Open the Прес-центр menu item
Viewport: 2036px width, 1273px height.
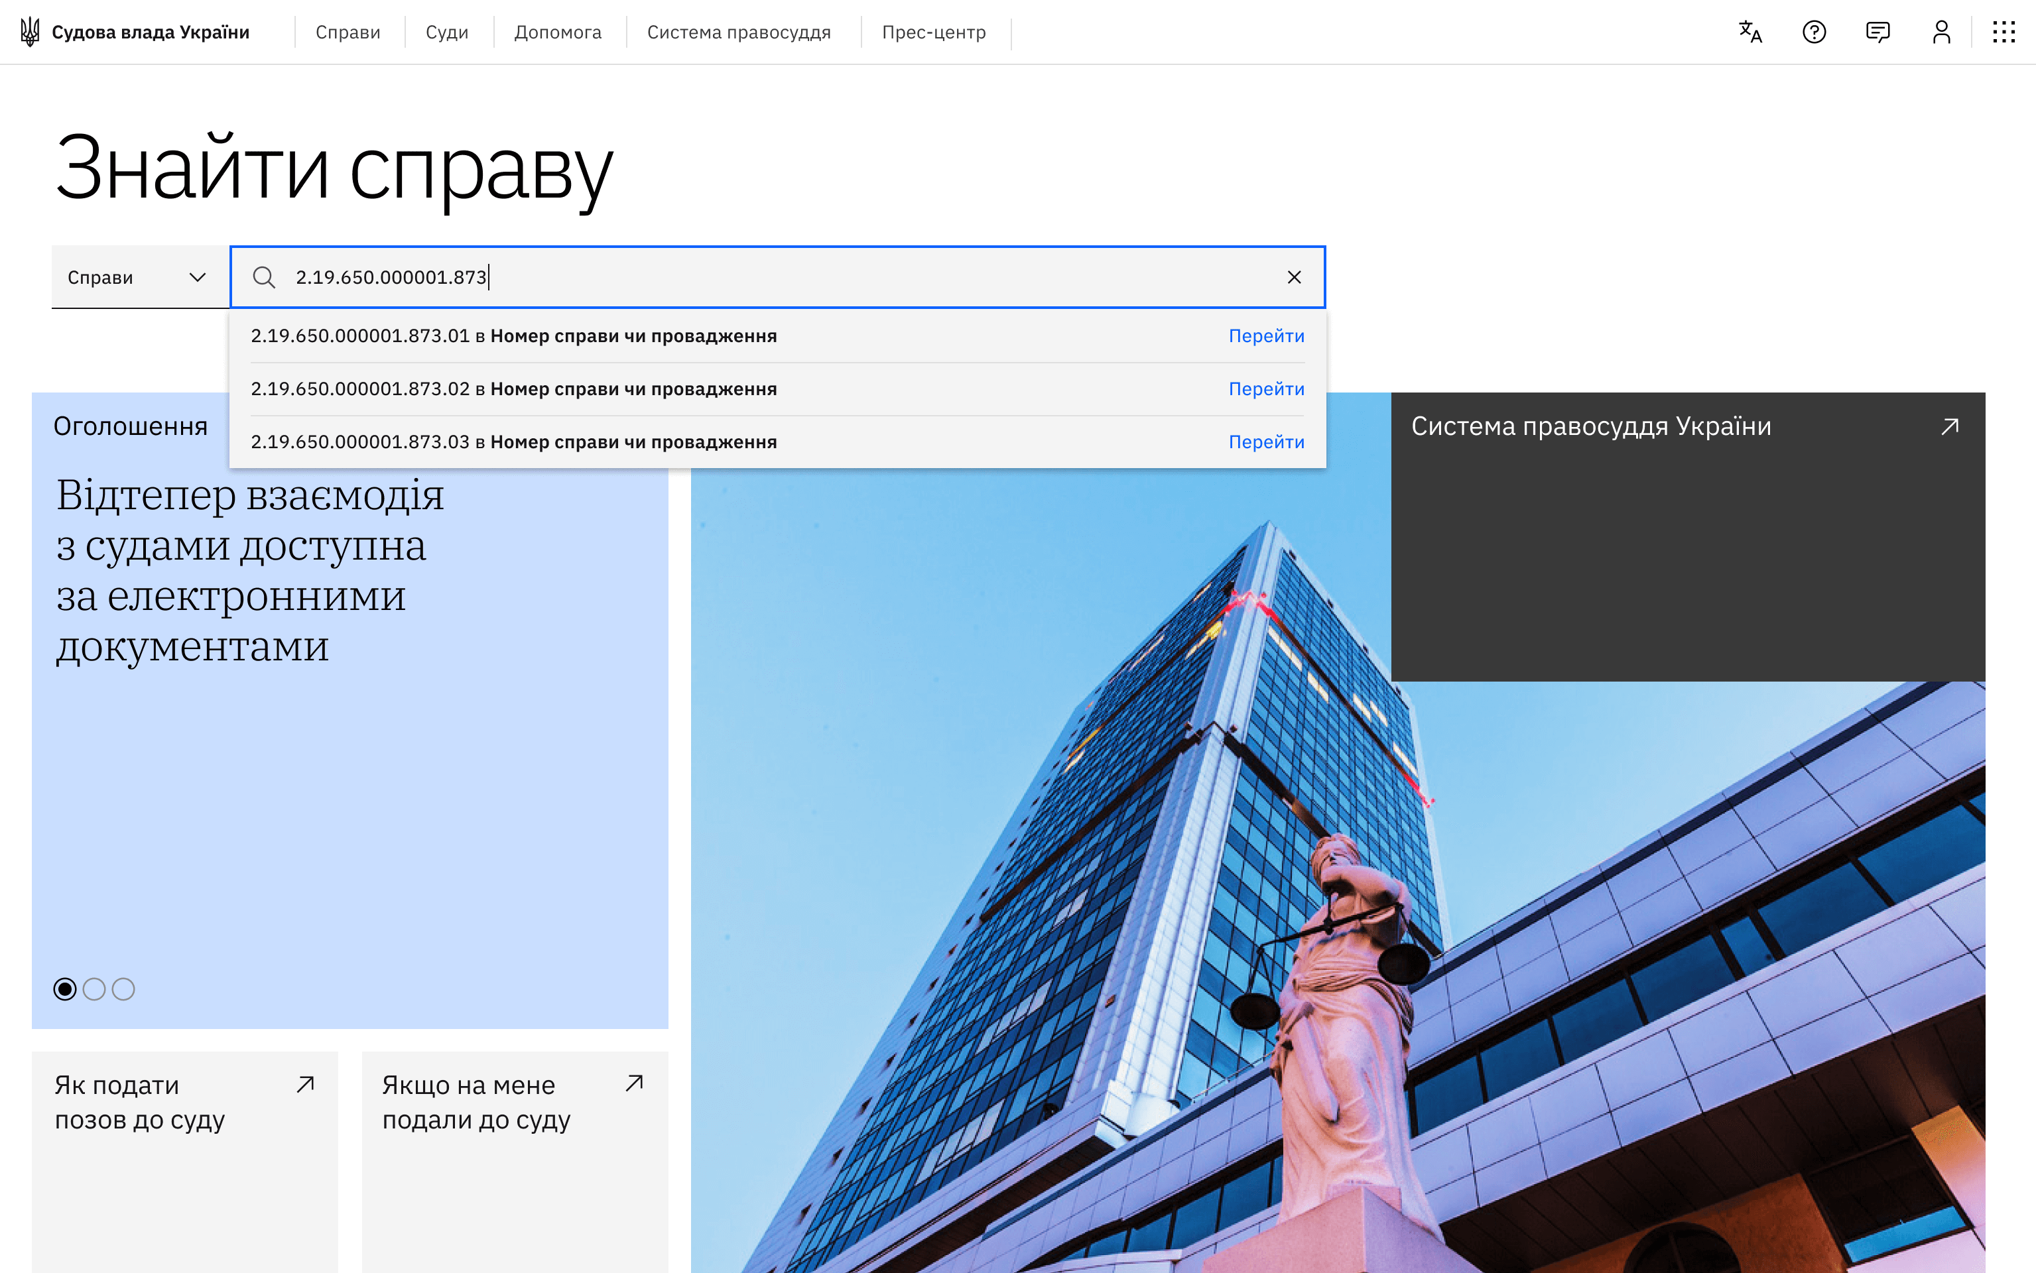coord(933,32)
